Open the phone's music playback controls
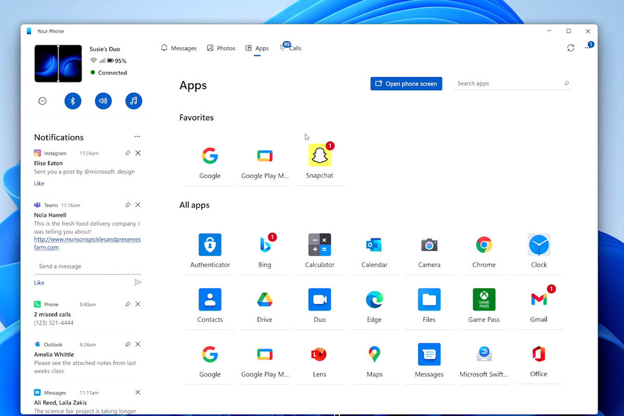624x416 pixels. pos(134,101)
